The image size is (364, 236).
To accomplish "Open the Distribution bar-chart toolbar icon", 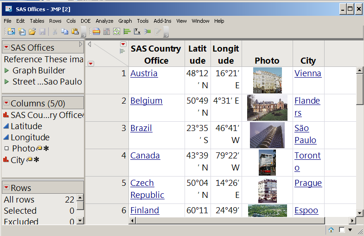I will (127, 32).
